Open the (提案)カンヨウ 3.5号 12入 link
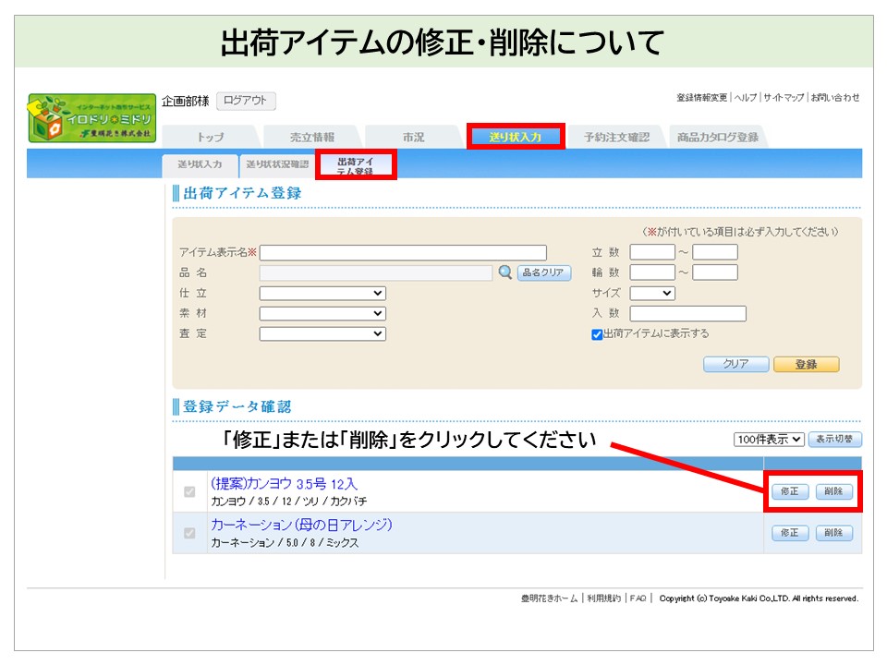This screenshot has width=887, height=665. tap(284, 484)
